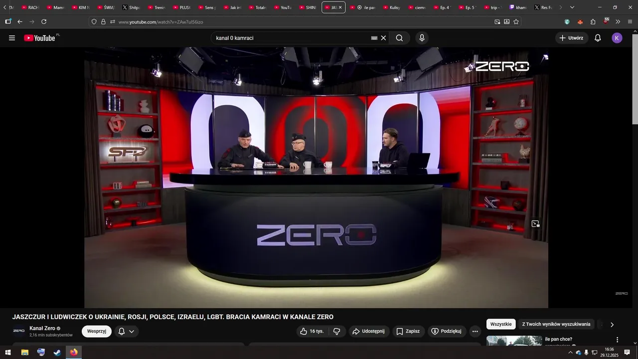Click the video player to pause
The width and height of the screenshot is (638, 359).
[x=316, y=177]
